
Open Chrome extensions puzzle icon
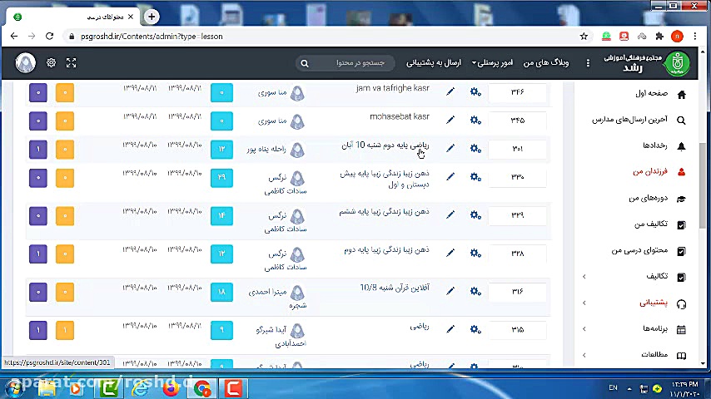coord(659,37)
